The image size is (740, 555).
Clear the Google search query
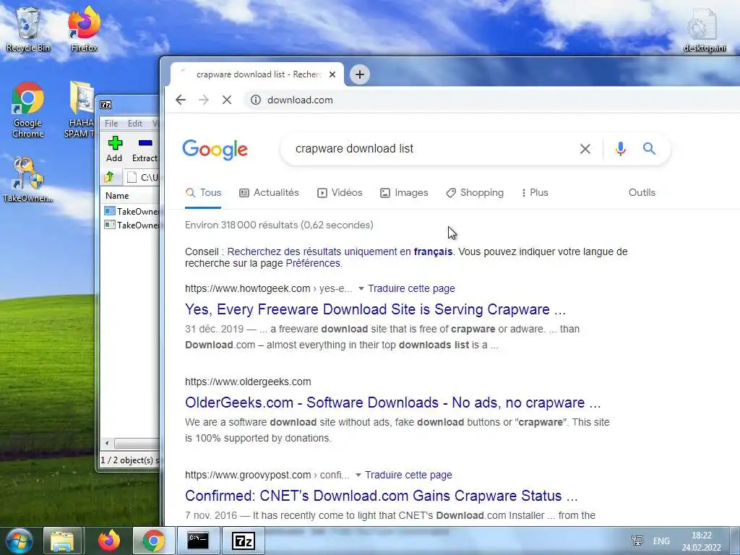click(585, 149)
